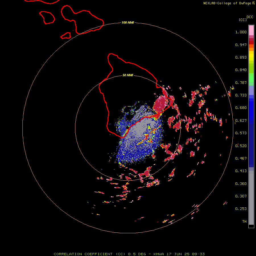Pick the light pink swatch atop the color bar

coord(251,30)
